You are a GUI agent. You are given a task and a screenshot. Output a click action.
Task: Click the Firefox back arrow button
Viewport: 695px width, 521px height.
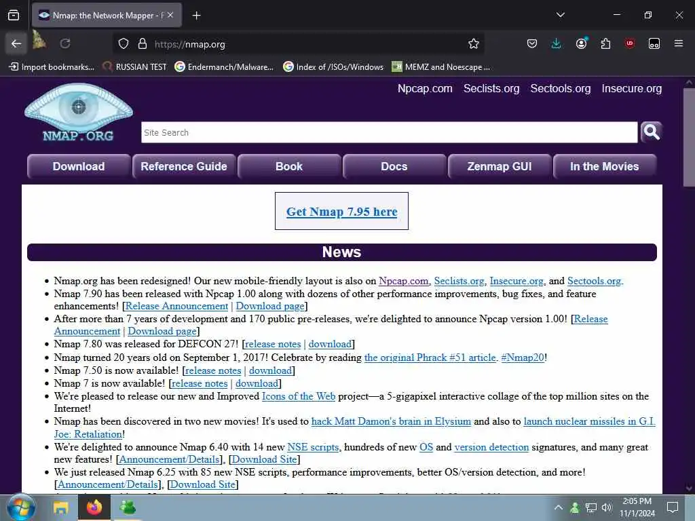(16, 43)
